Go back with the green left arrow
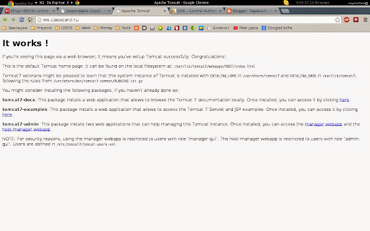Screen dimensions: 370x231 (x=5, y=20)
